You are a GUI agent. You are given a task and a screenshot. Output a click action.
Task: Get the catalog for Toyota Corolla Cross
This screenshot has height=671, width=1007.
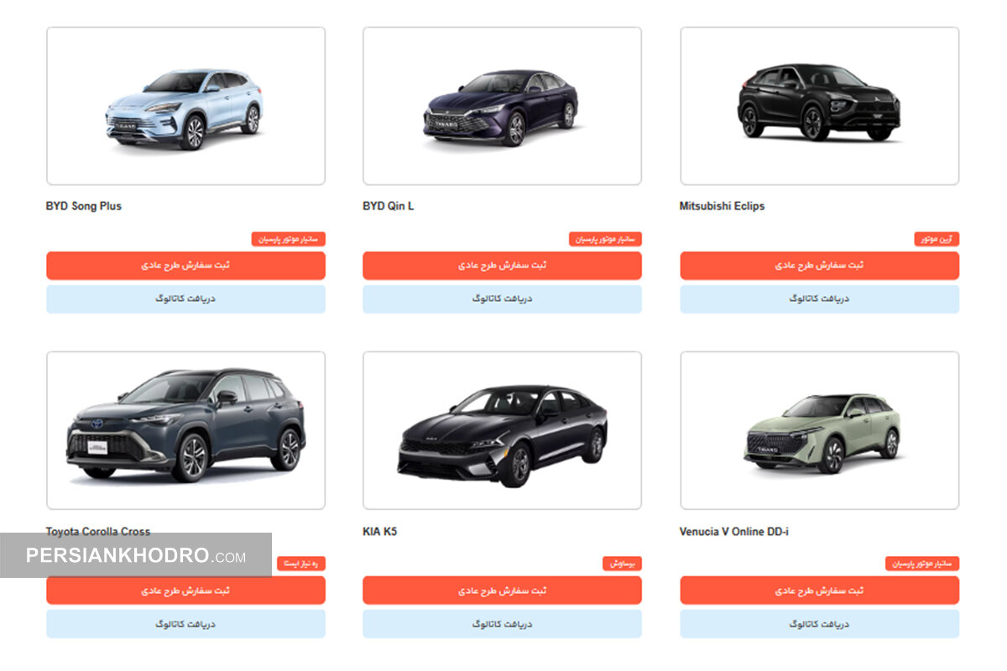coord(185,624)
